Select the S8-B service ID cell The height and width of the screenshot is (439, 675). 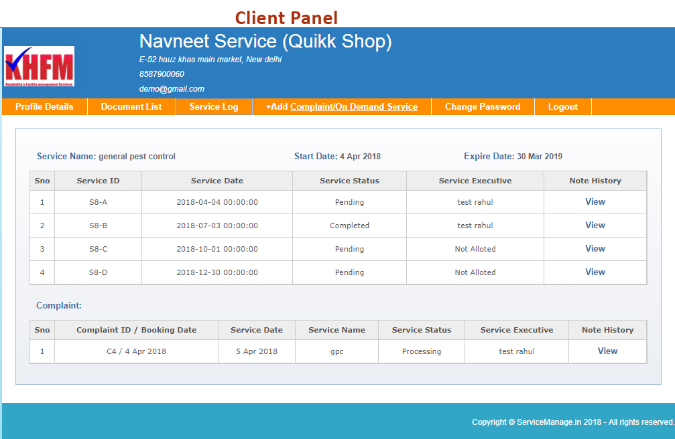point(98,226)
